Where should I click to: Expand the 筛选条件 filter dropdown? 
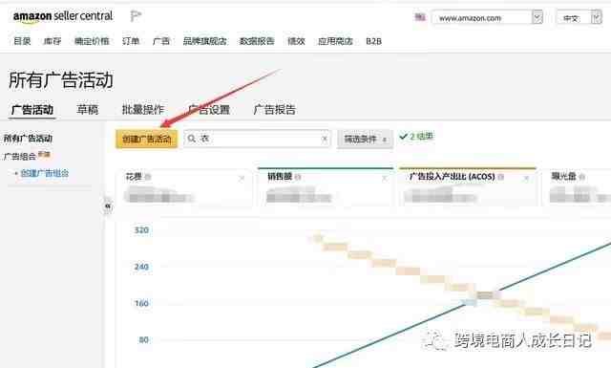coord(365,139)
